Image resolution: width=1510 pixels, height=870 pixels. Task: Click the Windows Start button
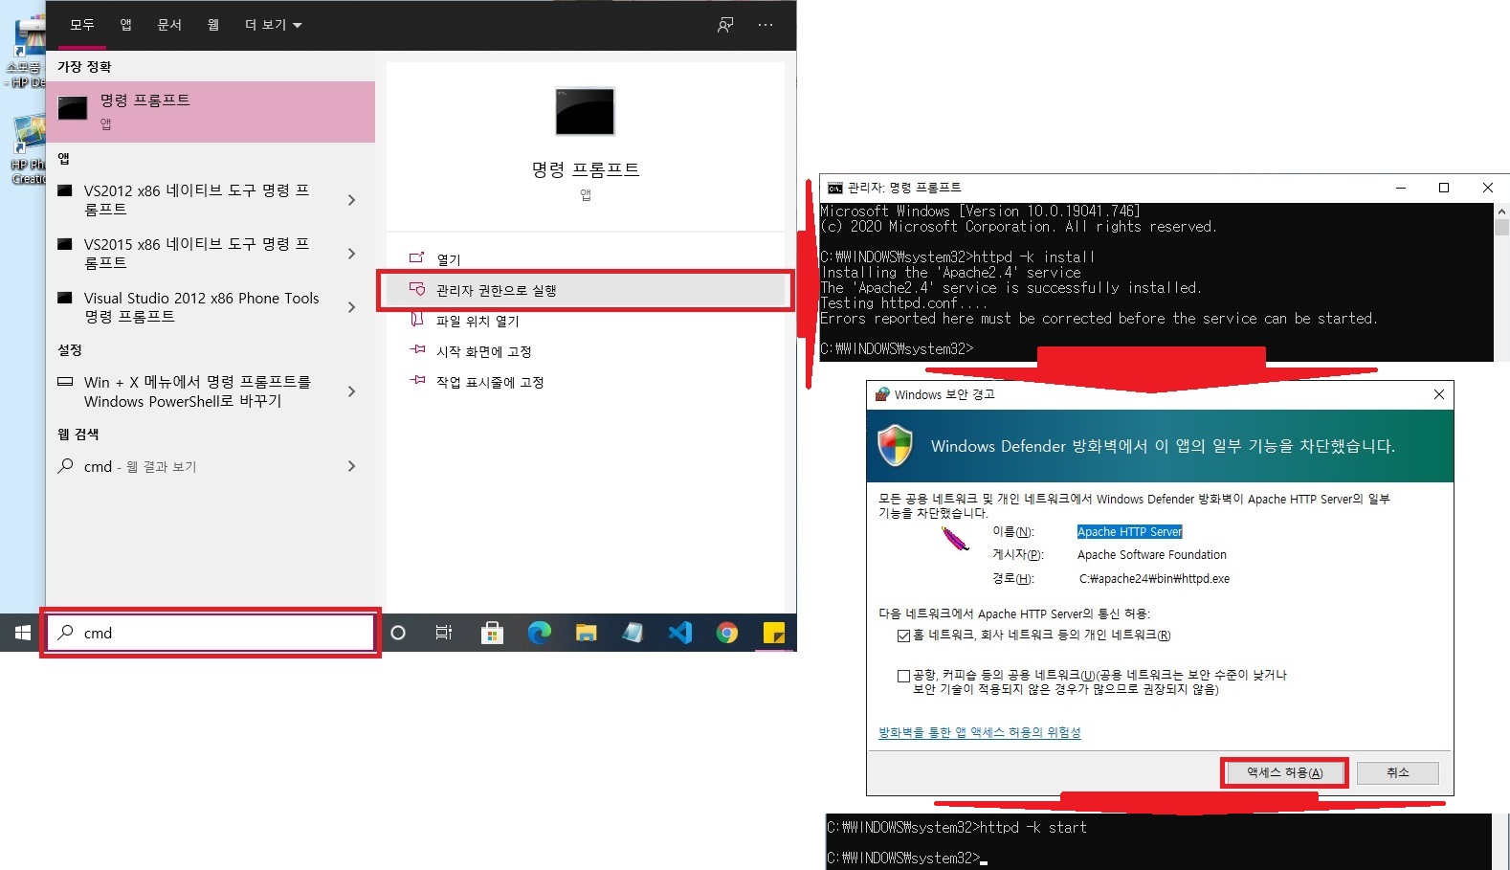point(22,633)
